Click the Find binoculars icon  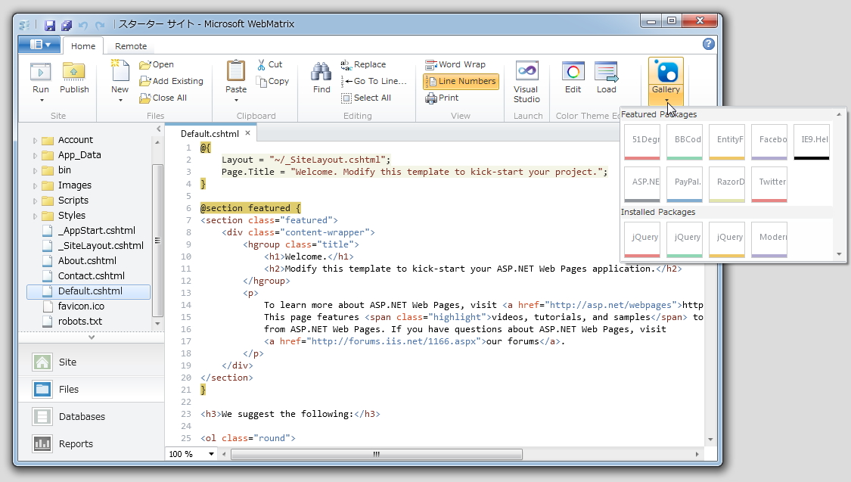tap(321, 72)
